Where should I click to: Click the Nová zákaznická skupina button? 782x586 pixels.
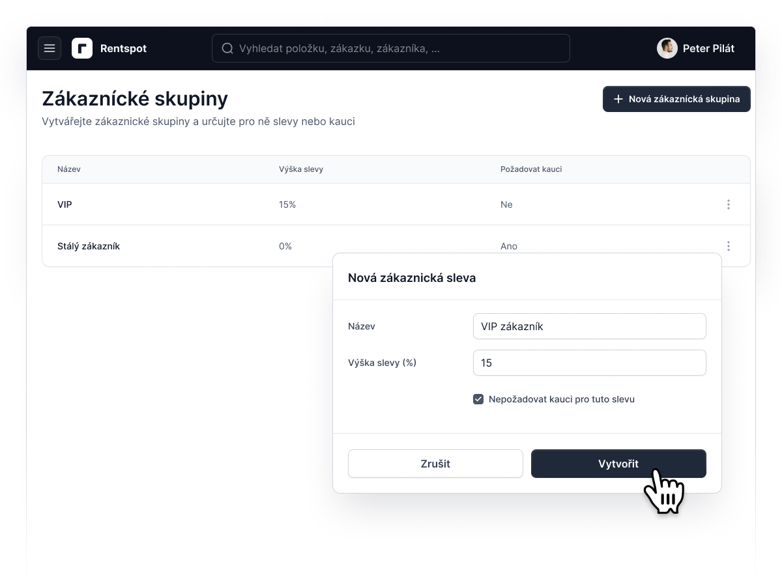676,99
